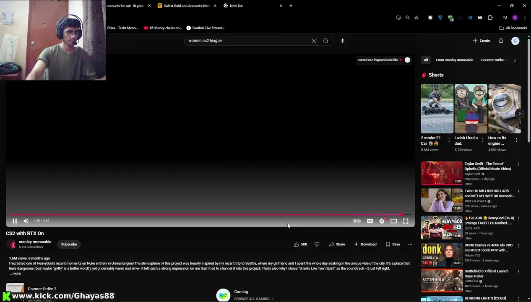The image size is (531, 302).
Task: Dislike the video with thumbs down
Action: [317, 244]
